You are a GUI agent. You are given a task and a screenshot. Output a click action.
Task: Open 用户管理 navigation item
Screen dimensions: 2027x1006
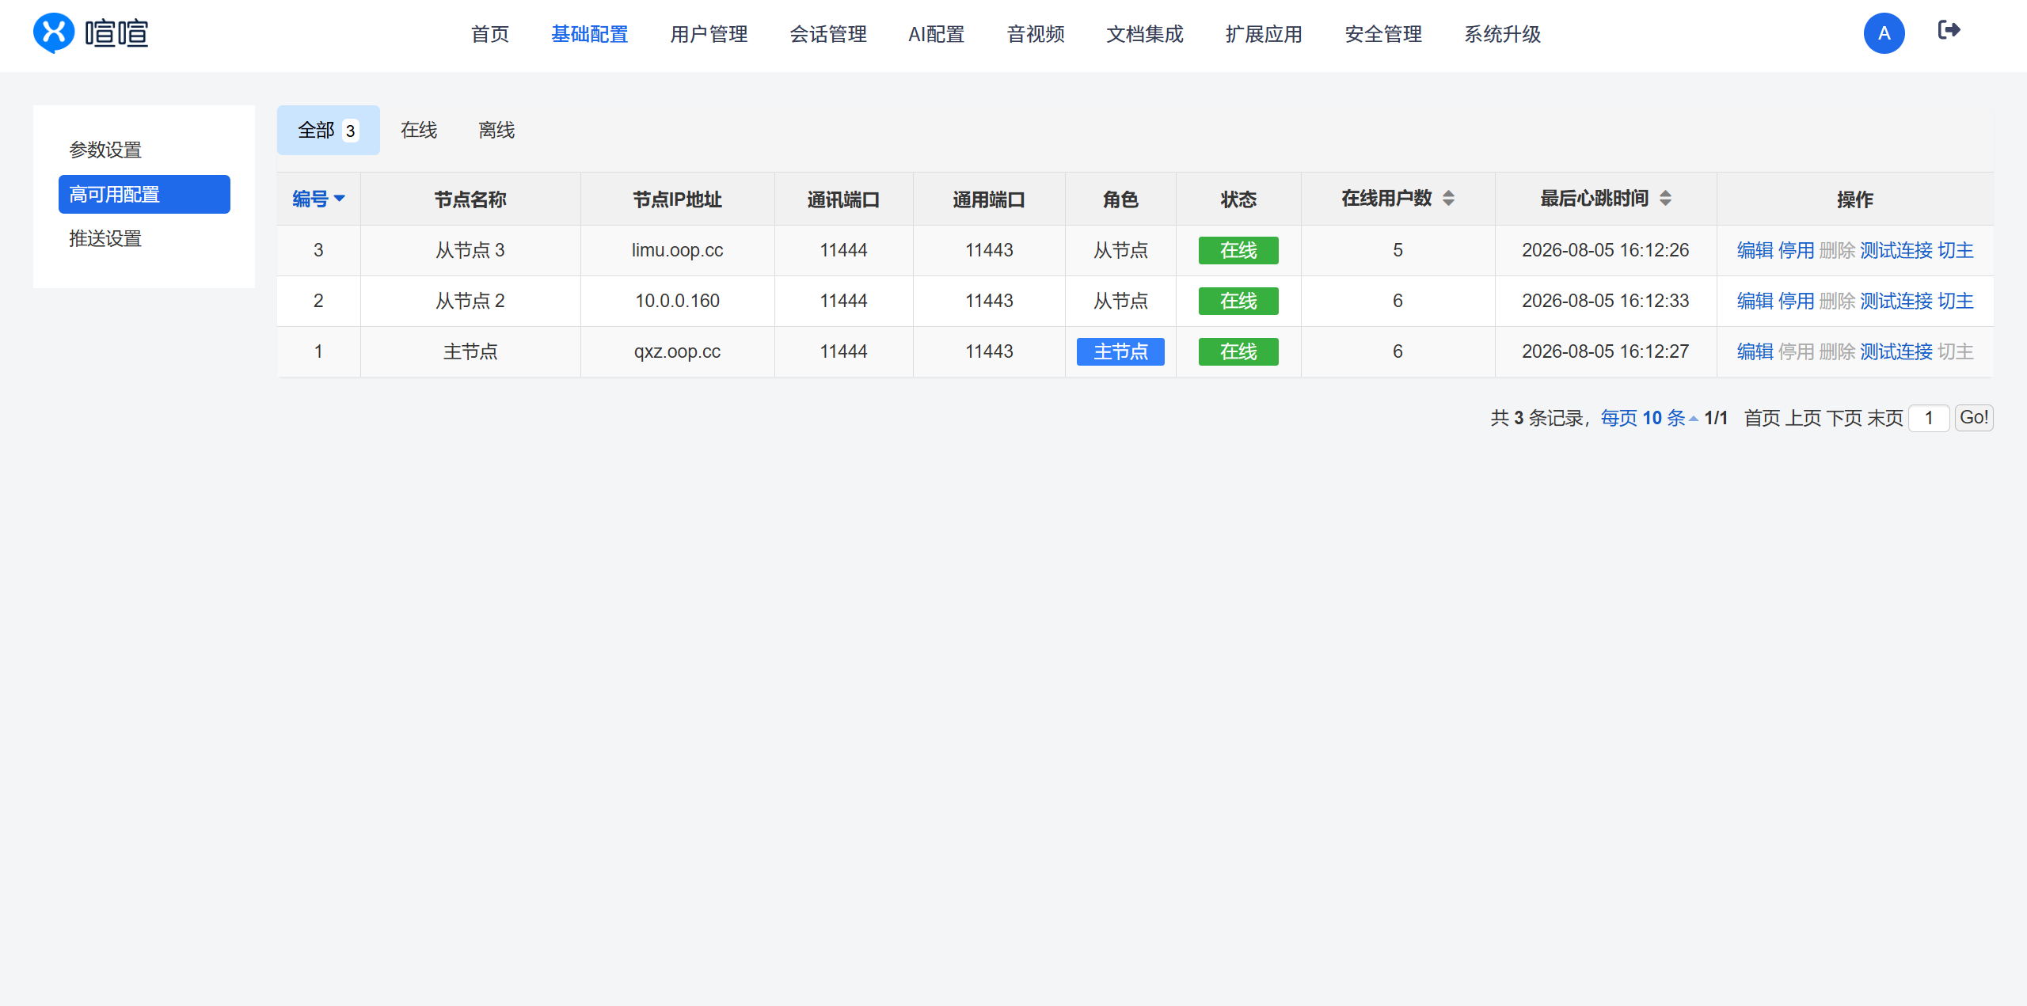coord(709,34)
